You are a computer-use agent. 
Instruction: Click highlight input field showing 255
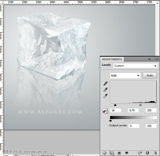(x=151, y=110)
